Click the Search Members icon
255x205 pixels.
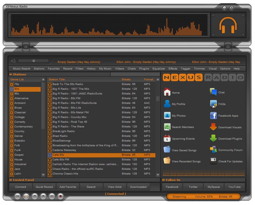167,127
